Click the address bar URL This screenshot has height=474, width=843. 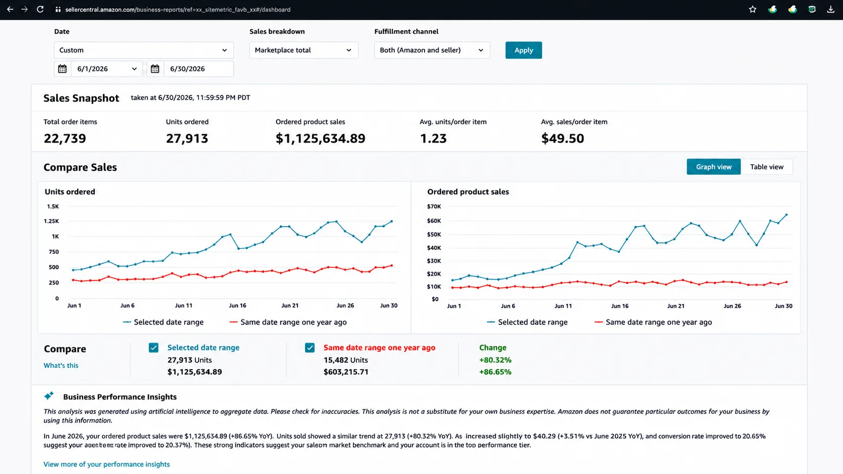(x=178, y=10)
